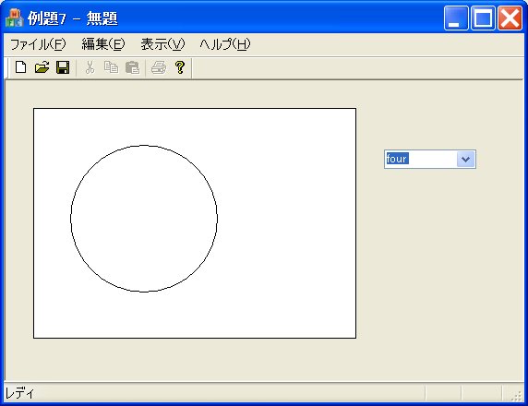The image size is (528, 406).
Task: Open Help with the question mark icon
Action: [180, 67]
